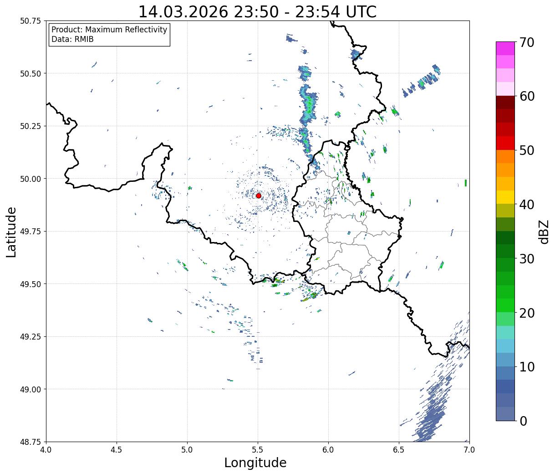Click the colorbar tick label 20
This screenshot has height=474, width=555.
527,313
